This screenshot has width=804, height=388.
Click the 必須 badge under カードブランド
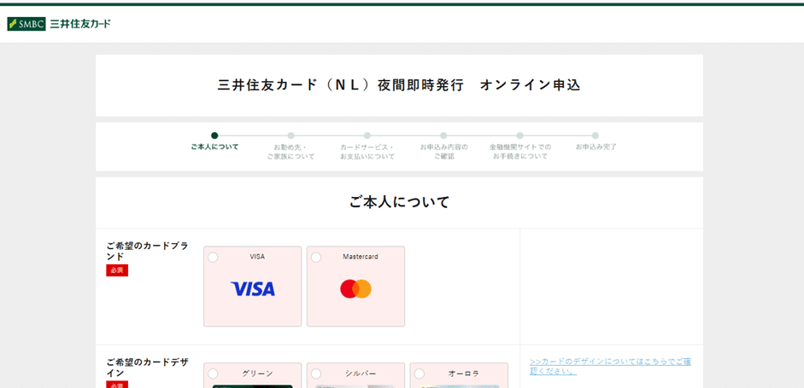(117, 270)
